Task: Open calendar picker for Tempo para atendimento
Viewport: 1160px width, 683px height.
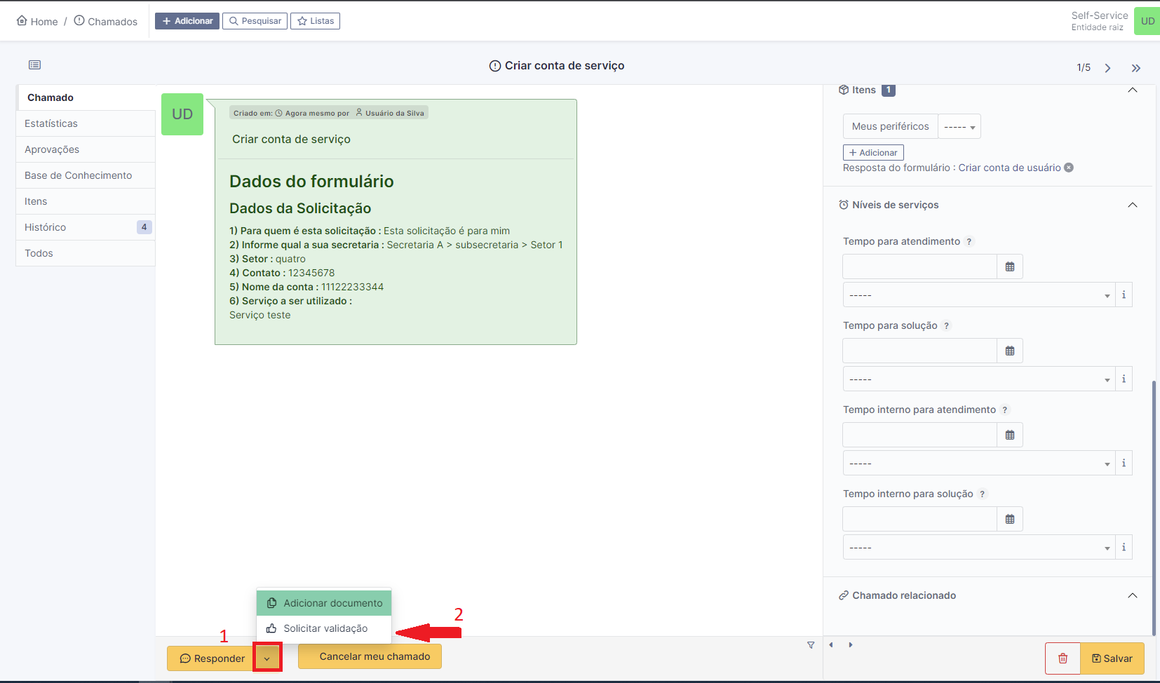Action: point(1010,266)
